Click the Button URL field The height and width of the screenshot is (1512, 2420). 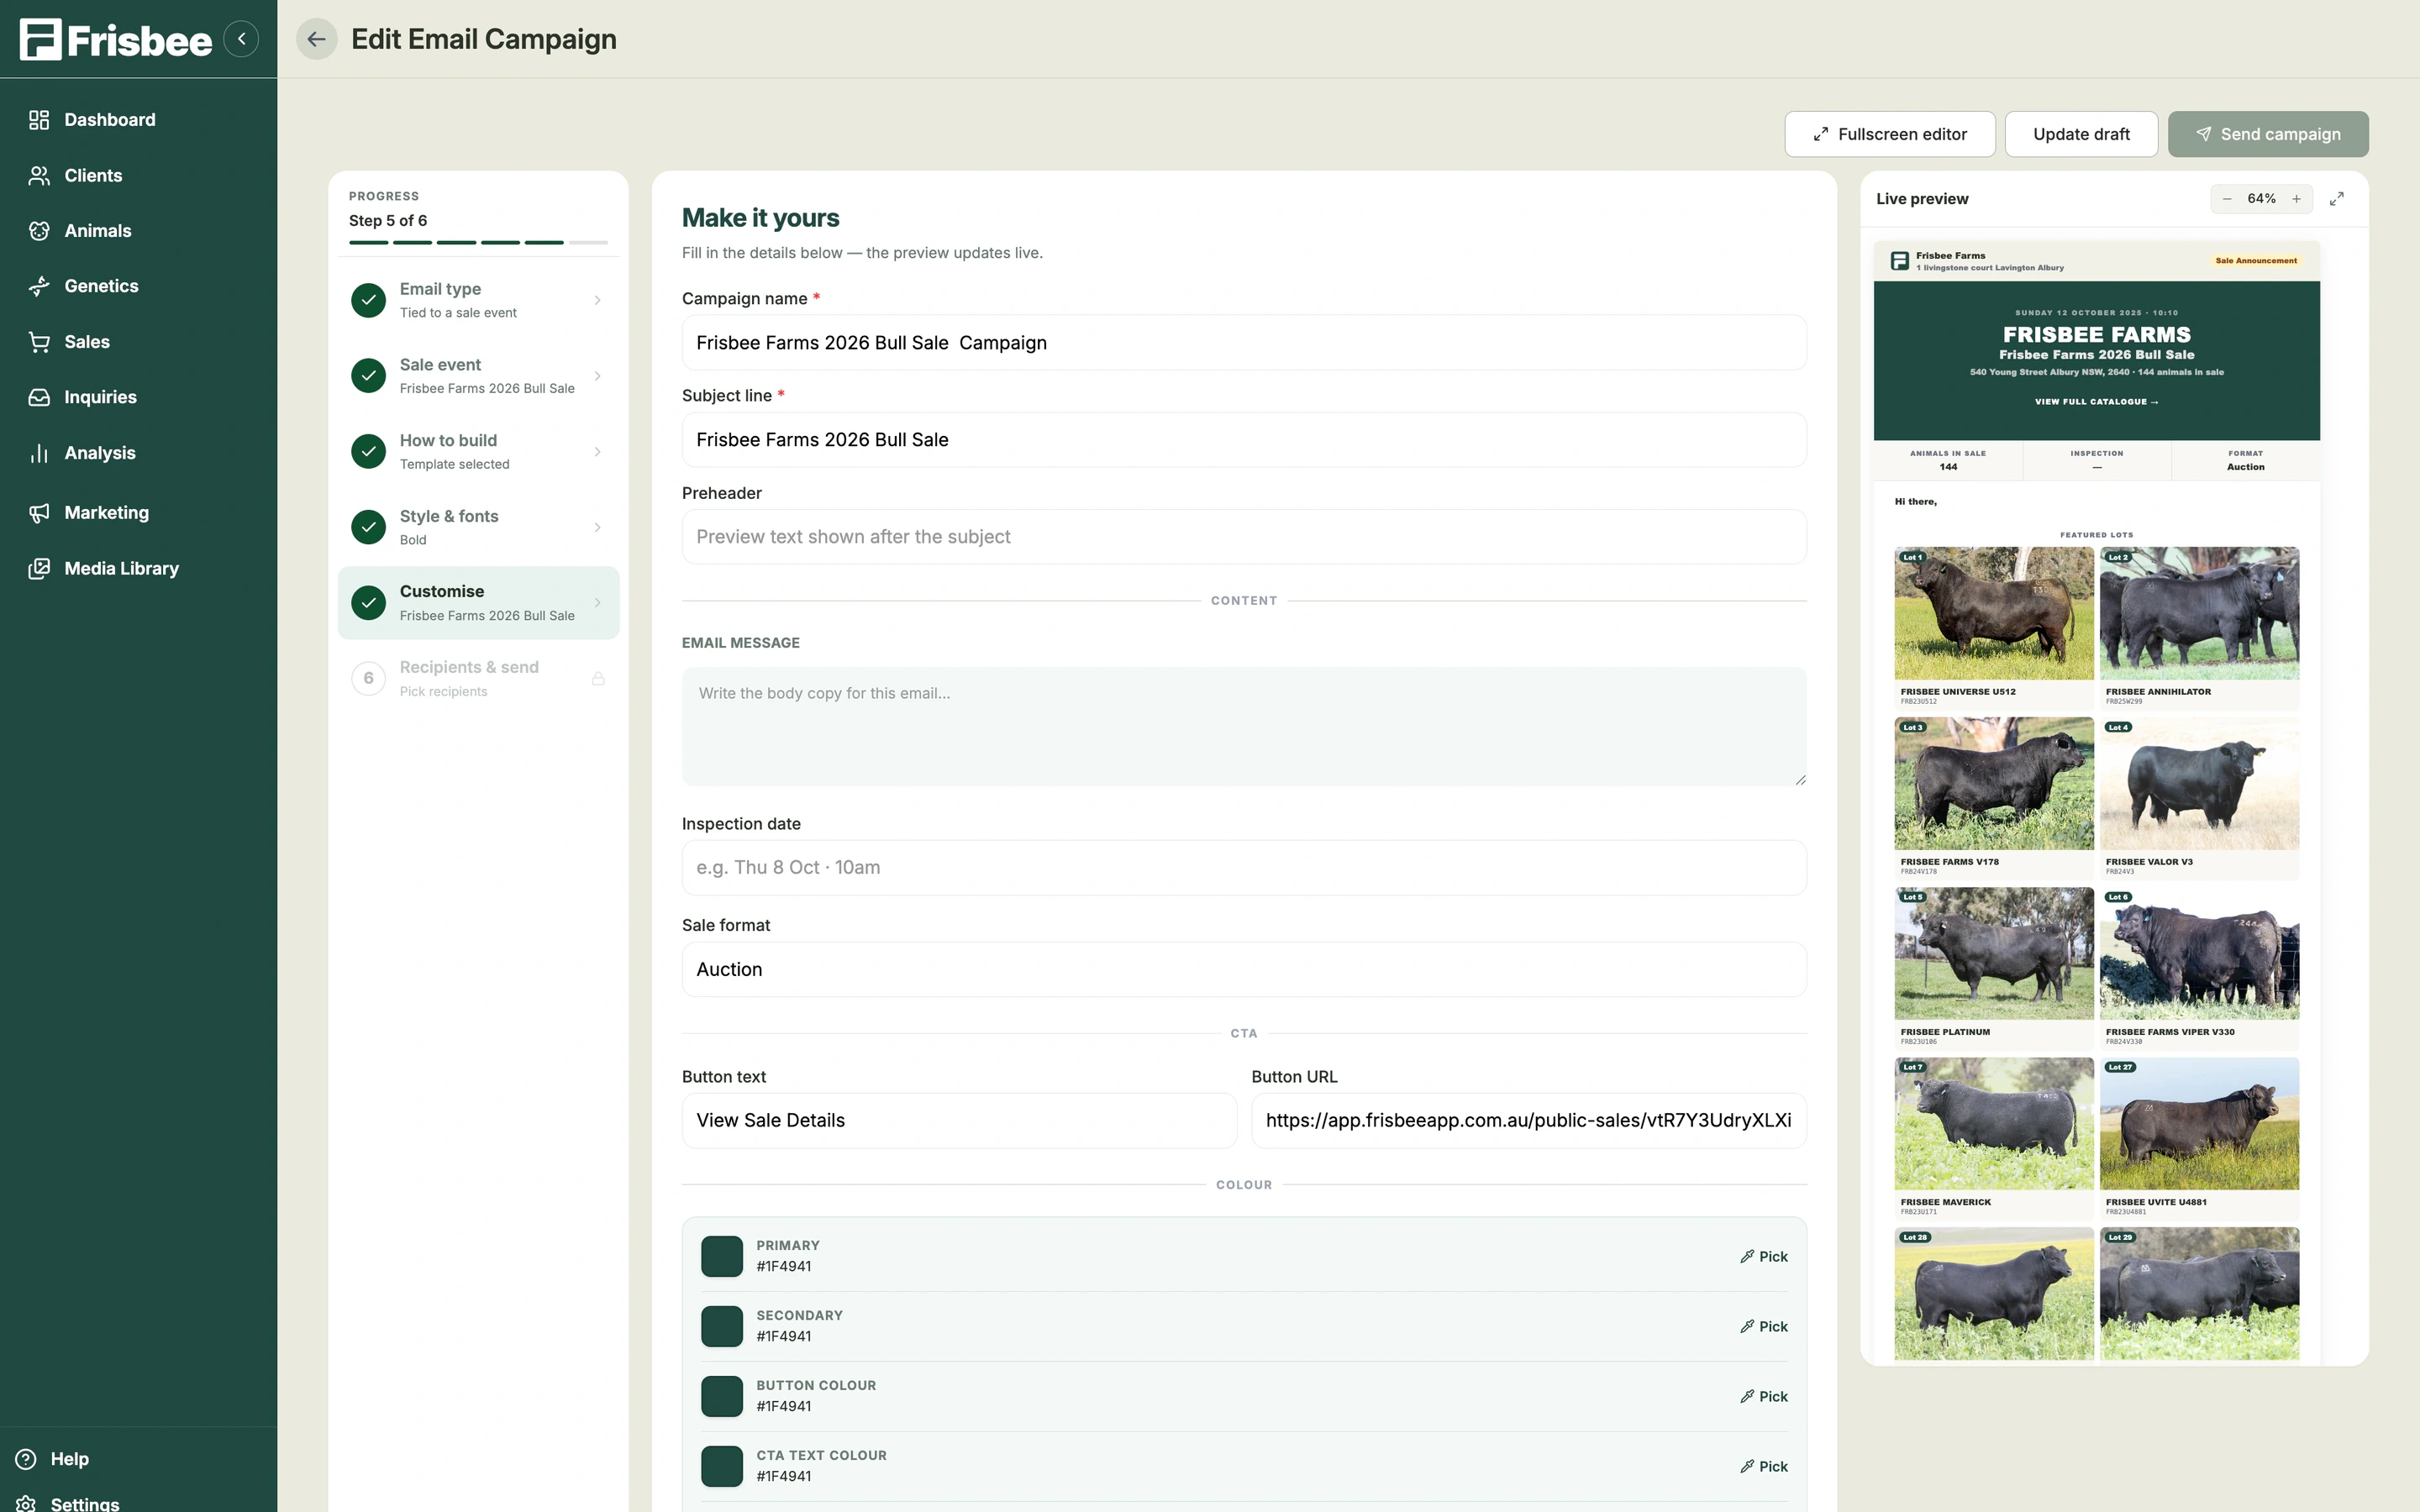click(1529, 1121)
